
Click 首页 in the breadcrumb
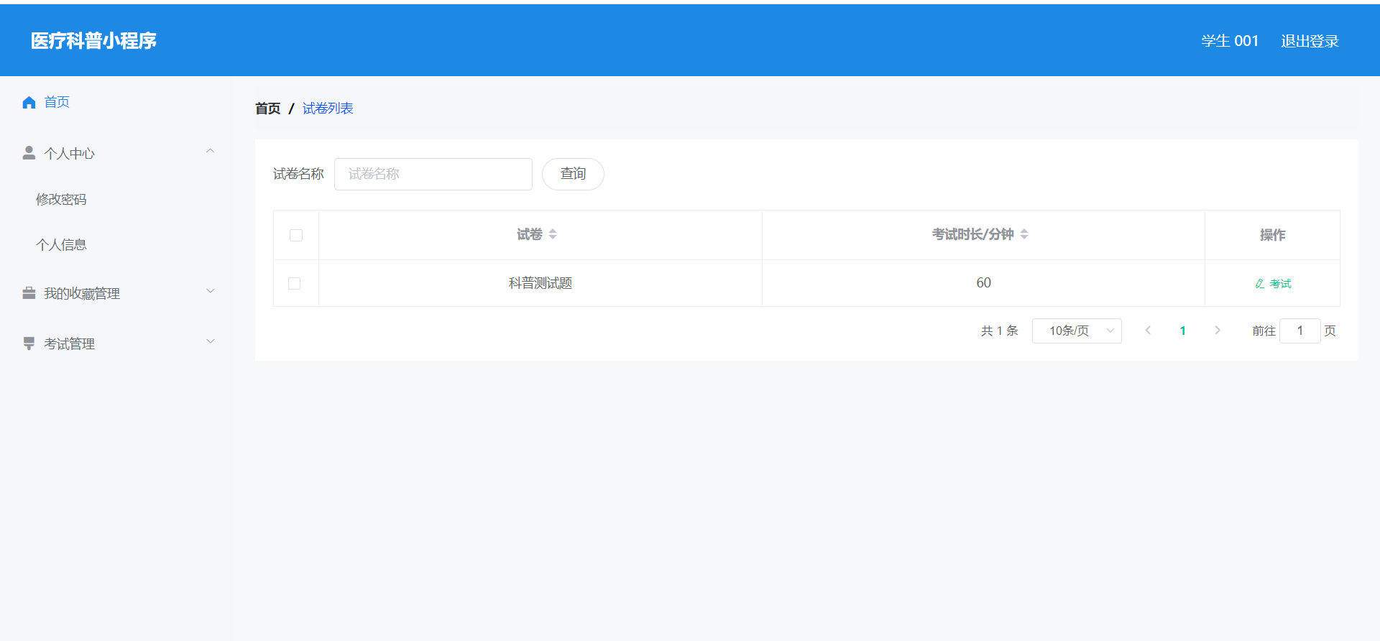pyautogui.click(x=267, y=109)
